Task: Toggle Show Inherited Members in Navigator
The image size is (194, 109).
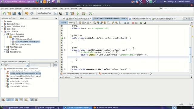Action: click(x=3, y=100)
